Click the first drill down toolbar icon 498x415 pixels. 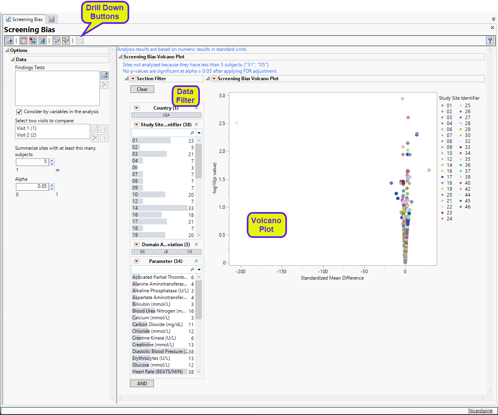[x=10, y=41]
